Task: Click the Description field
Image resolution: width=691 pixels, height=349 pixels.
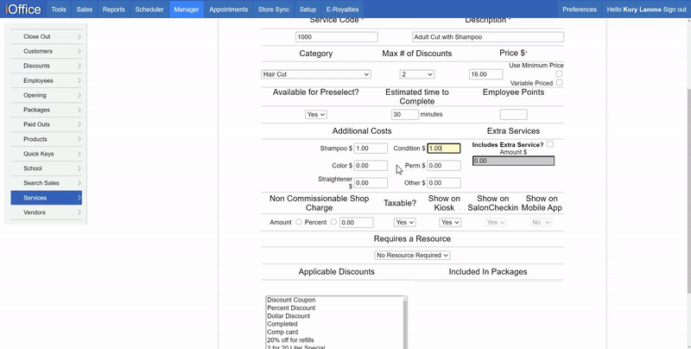Action: [x=488, y=37]
